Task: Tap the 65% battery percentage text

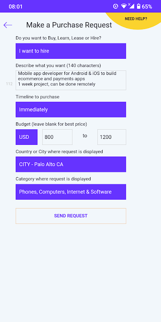Action: [x=147, y=6]
